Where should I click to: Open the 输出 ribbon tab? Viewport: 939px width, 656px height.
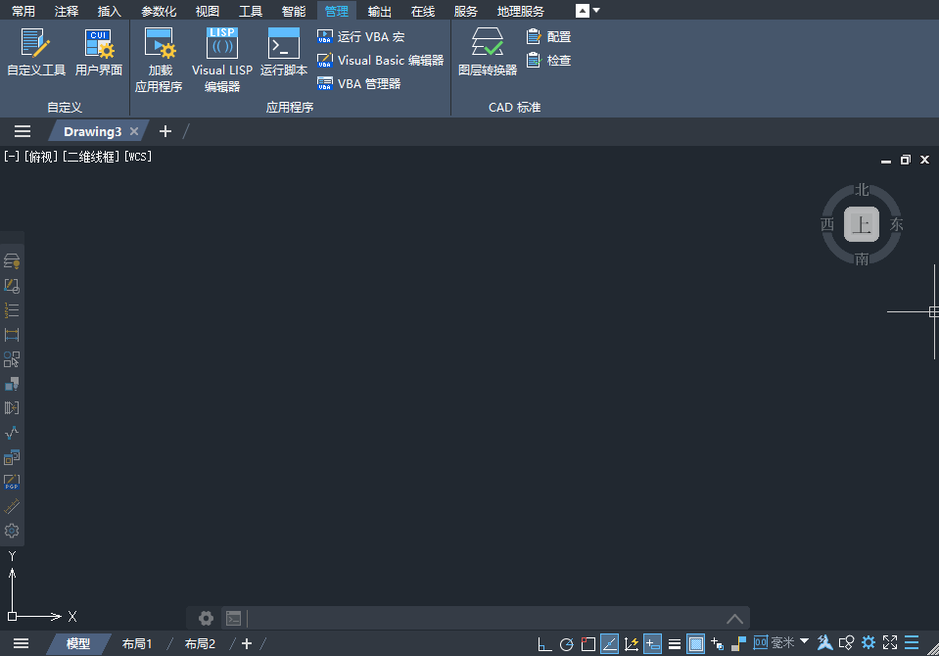click(x=380, y=11)
